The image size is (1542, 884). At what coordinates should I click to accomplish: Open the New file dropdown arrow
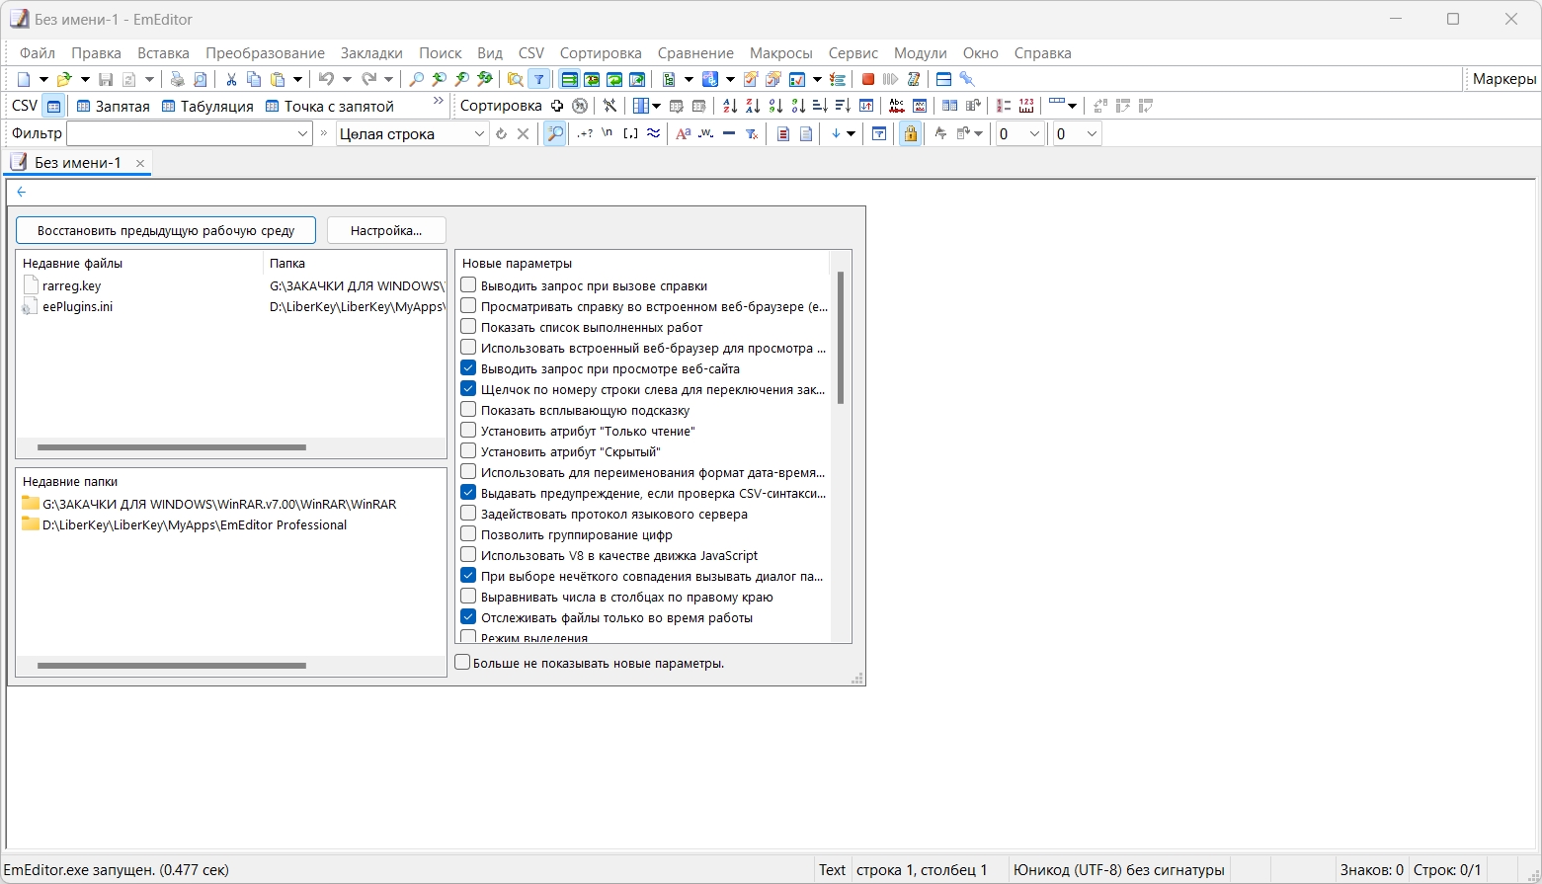(x=43, y=79)
